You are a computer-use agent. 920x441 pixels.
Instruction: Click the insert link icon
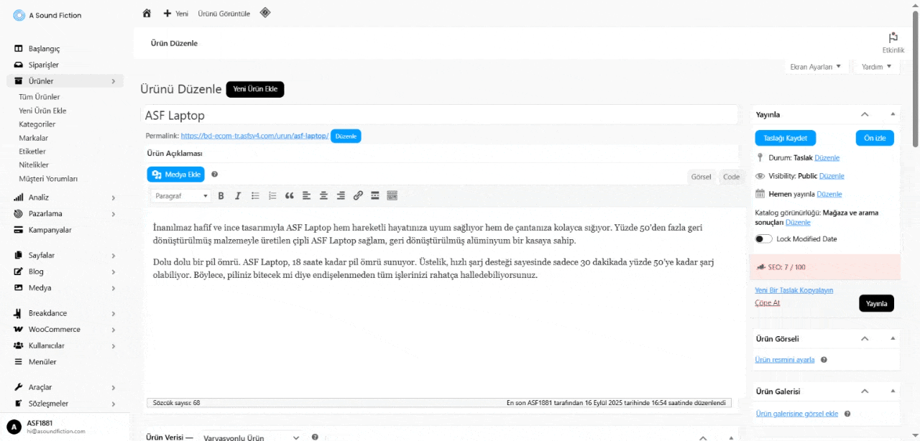coord(358,195)
